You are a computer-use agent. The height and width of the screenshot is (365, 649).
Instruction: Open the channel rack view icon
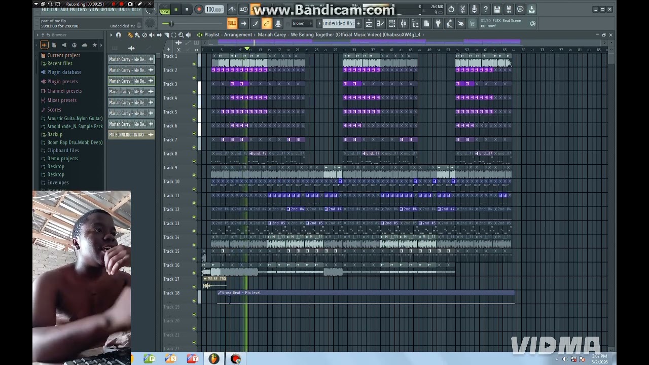pyautogui.click(x=392, y=23)
